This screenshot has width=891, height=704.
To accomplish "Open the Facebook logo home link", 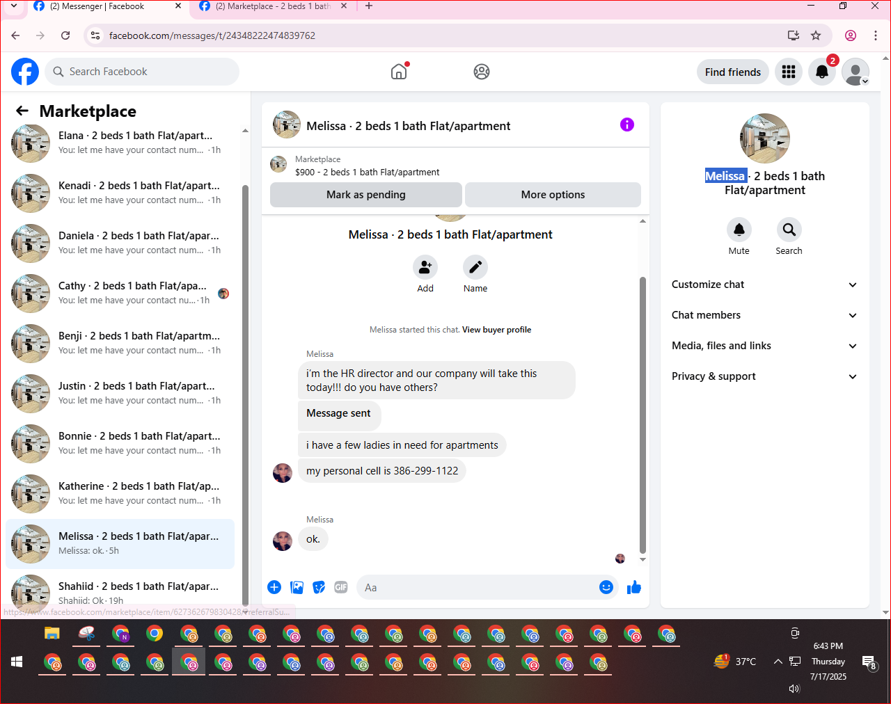I will [25, 72].
